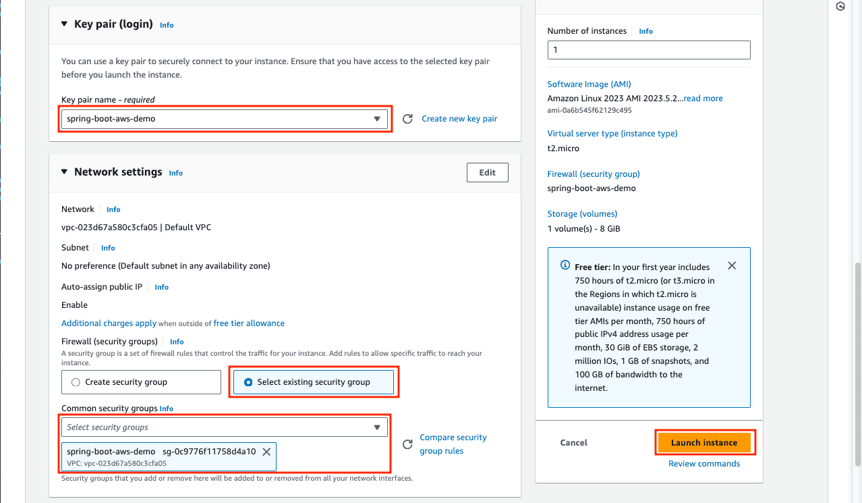Open the Software Image (AMI) summary link

tap(589, 84)
